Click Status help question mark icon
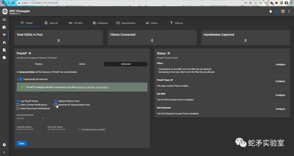This screenshot has height=156, width=294. pos(169,53)
